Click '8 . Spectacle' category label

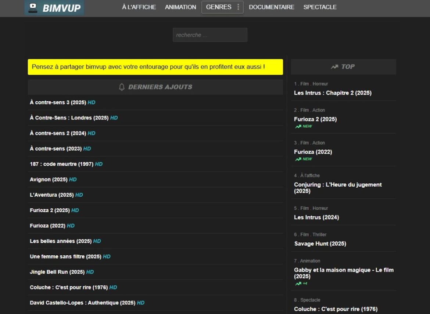click(307, 300)
